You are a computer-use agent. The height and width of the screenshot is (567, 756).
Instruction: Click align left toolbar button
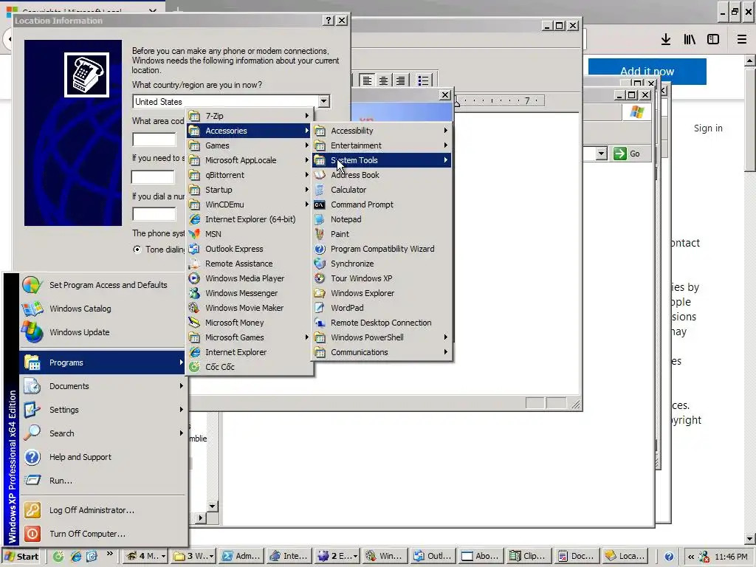pyautogui.click(x=367, y=80)
